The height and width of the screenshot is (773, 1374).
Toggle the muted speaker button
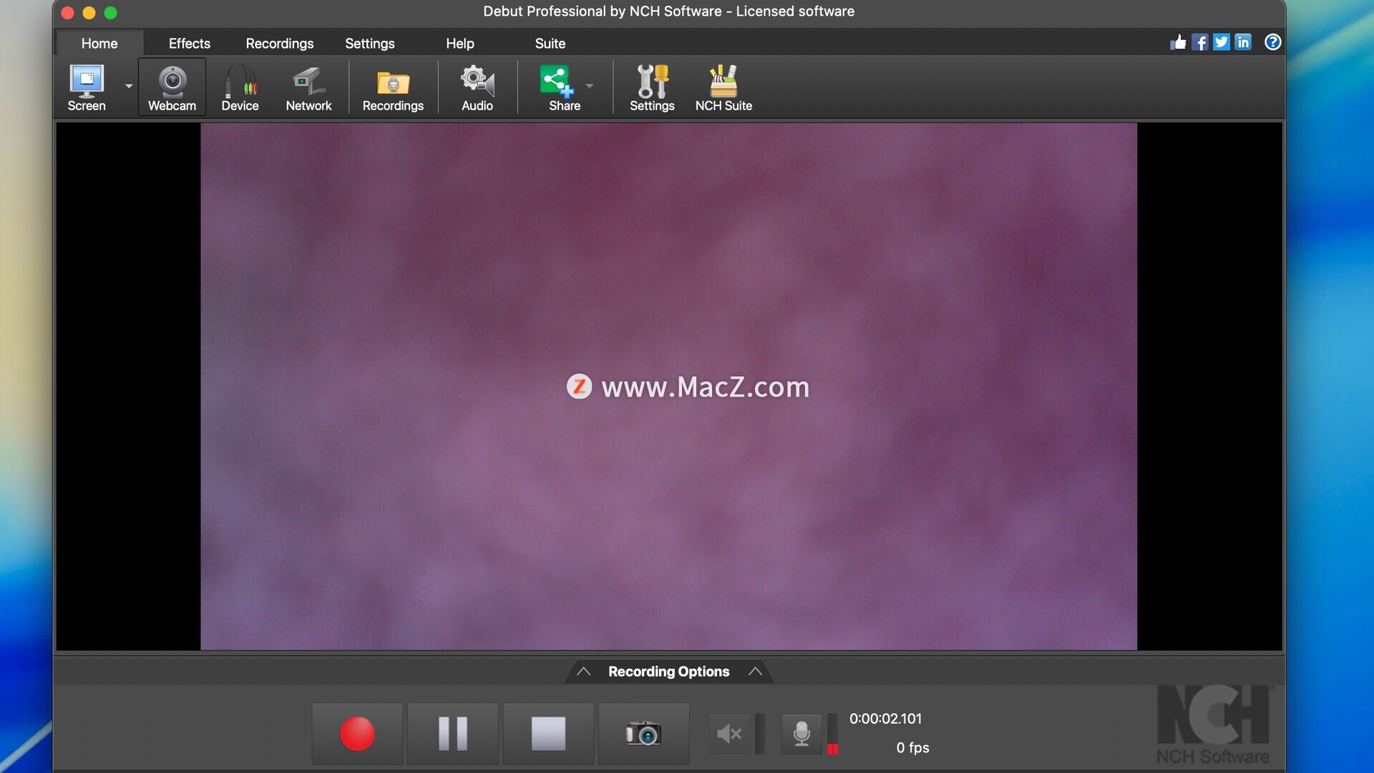click(729, 734)
